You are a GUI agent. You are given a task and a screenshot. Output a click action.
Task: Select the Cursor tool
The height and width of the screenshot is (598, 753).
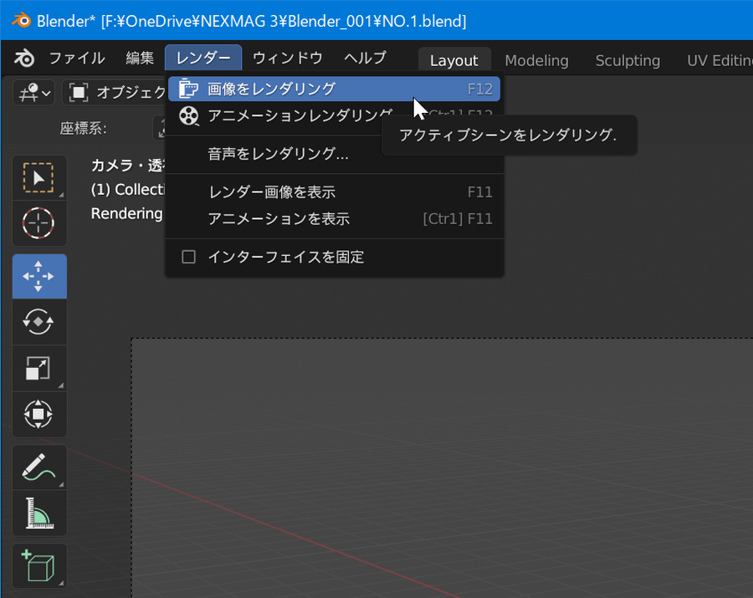coord(38,223)
